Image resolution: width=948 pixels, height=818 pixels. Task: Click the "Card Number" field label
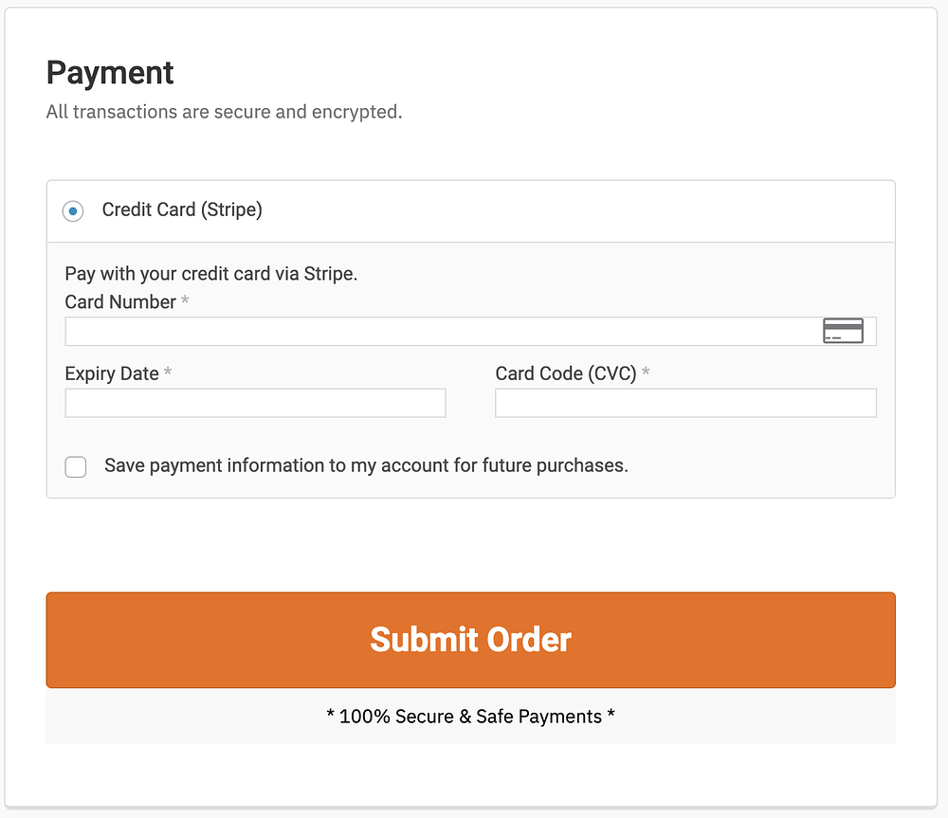pos(120,302)
